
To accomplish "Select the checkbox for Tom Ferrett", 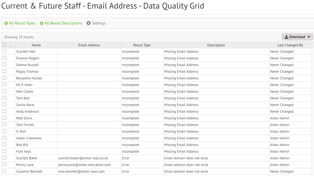I will tap(5, 124).
